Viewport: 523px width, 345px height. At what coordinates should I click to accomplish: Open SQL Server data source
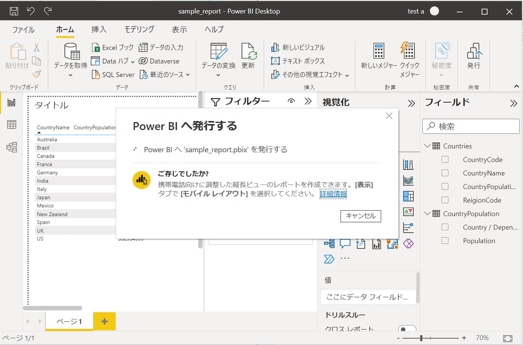(x=113, y=75)
